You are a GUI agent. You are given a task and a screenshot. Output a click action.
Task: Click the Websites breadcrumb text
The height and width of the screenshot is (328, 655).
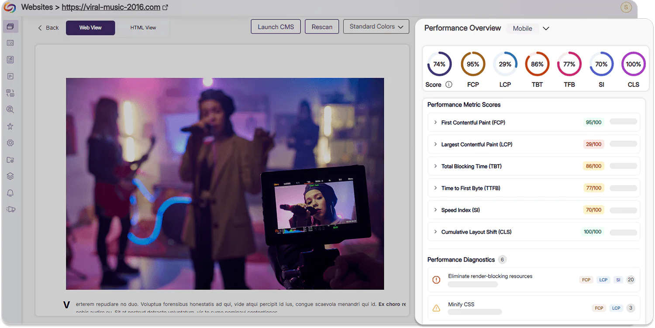point(37,7)
